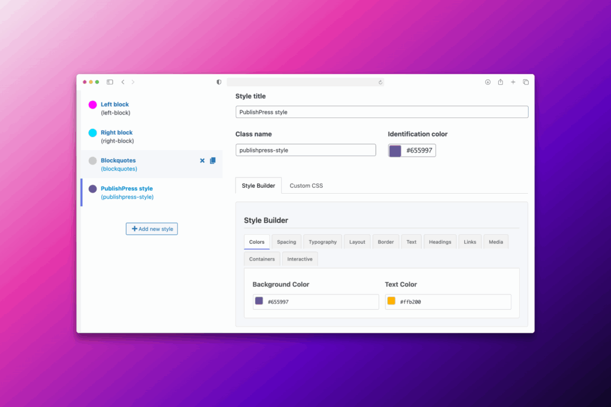
Task: Click the browser downloads icon
Action: (487, 82)
